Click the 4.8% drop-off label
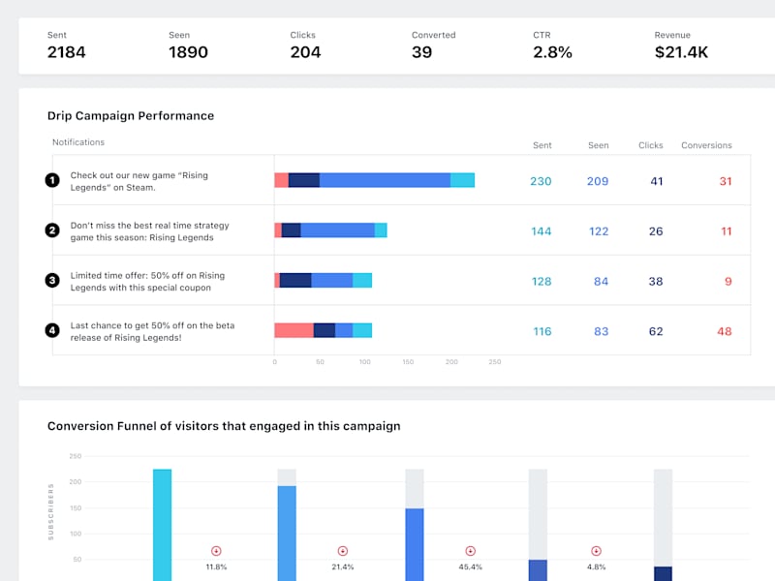Image resolution: width=775 pixels, height=581 pixels. pos(596,567)
